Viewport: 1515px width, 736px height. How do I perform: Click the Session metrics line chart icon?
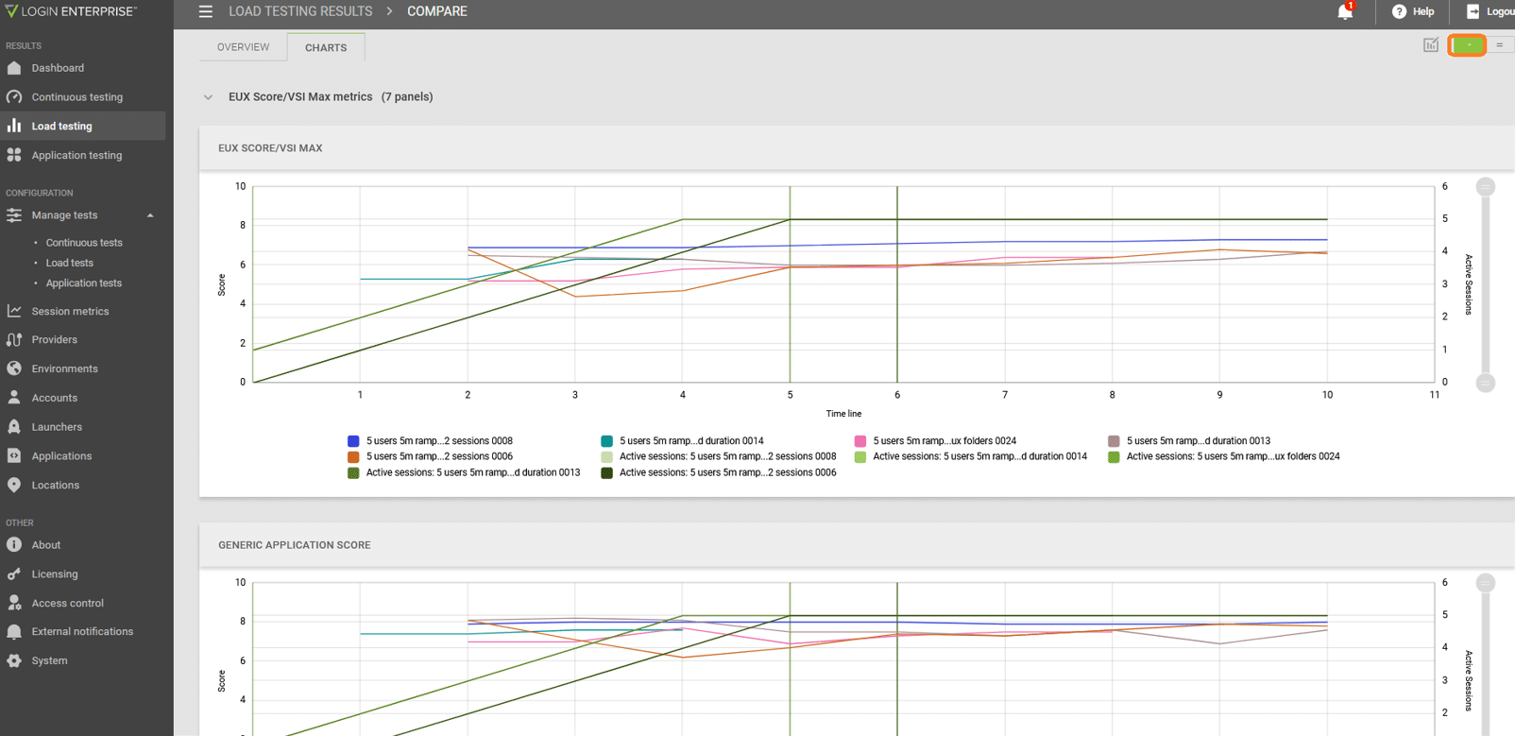(x=14, y=311)
